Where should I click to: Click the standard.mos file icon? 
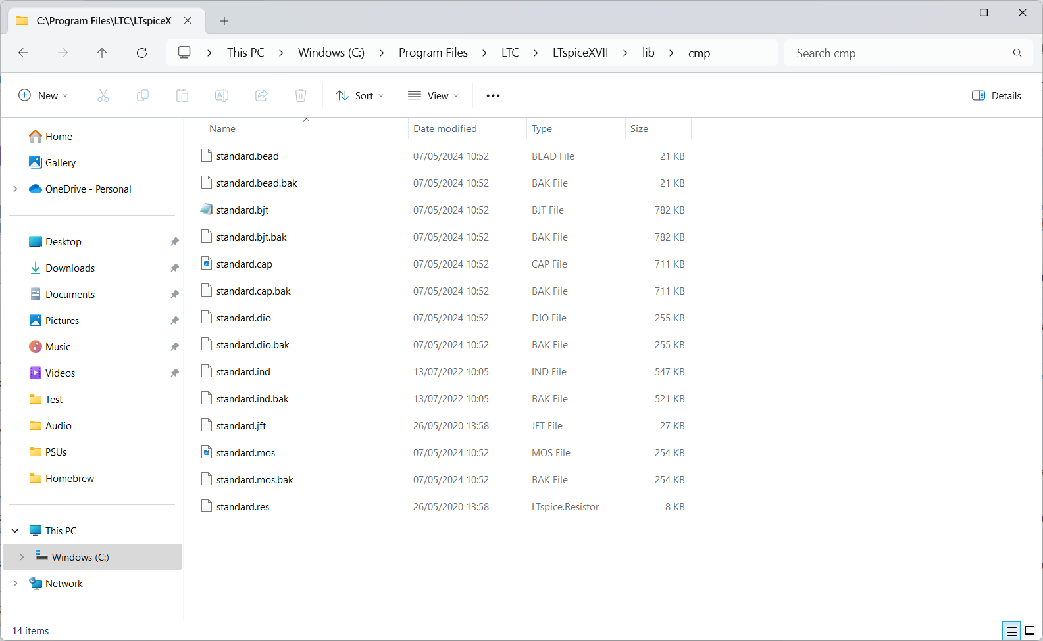207,452
